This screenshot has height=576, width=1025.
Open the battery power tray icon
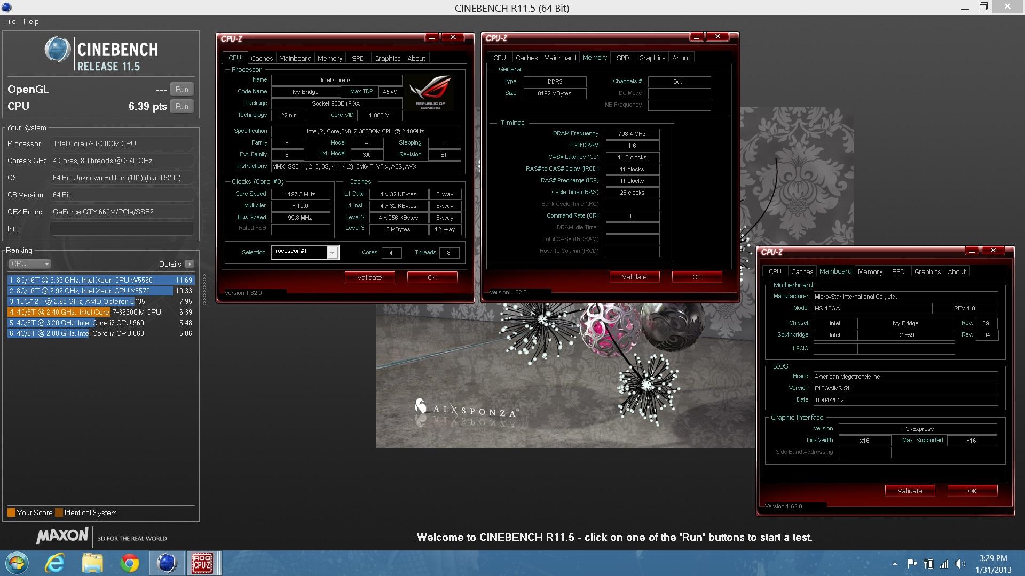tap(928, 564)
